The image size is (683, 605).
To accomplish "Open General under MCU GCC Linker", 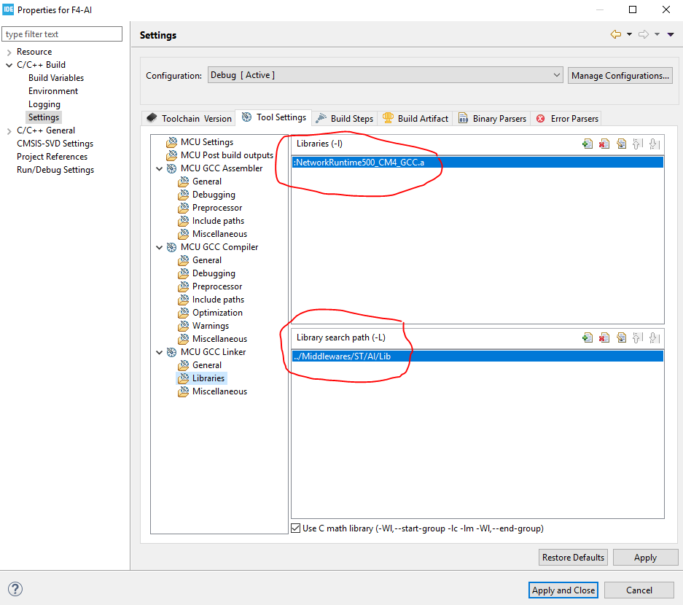I will coord(207,365).
